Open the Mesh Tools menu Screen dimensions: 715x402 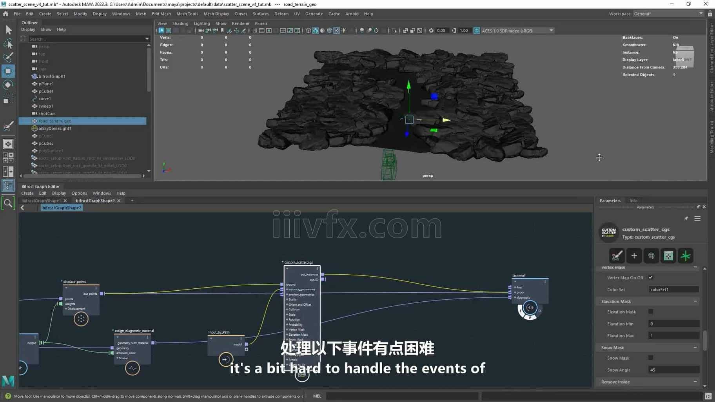187,14
